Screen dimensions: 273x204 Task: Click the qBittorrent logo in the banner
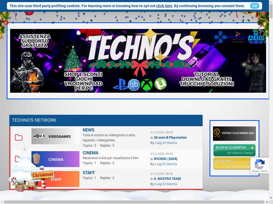point(134,85)
